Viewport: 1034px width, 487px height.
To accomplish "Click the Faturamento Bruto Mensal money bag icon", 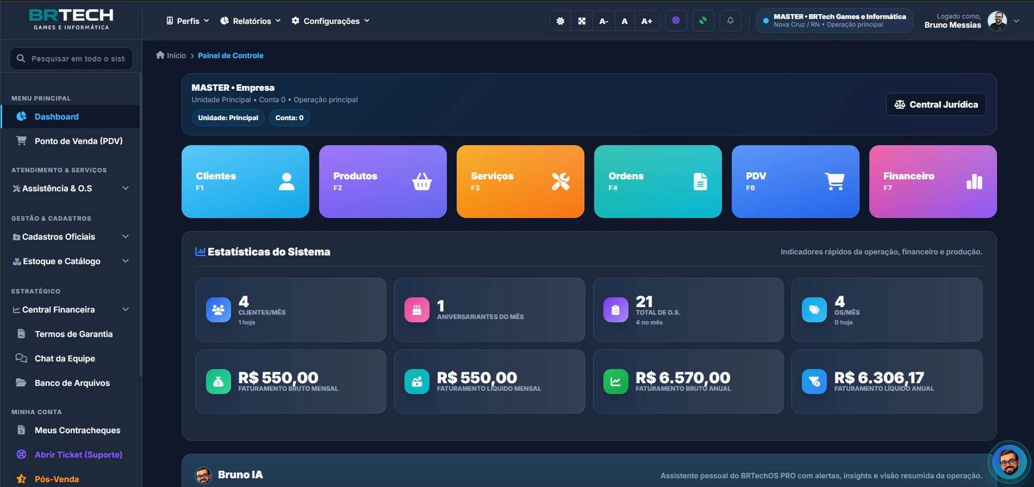I will coord(218,382).
